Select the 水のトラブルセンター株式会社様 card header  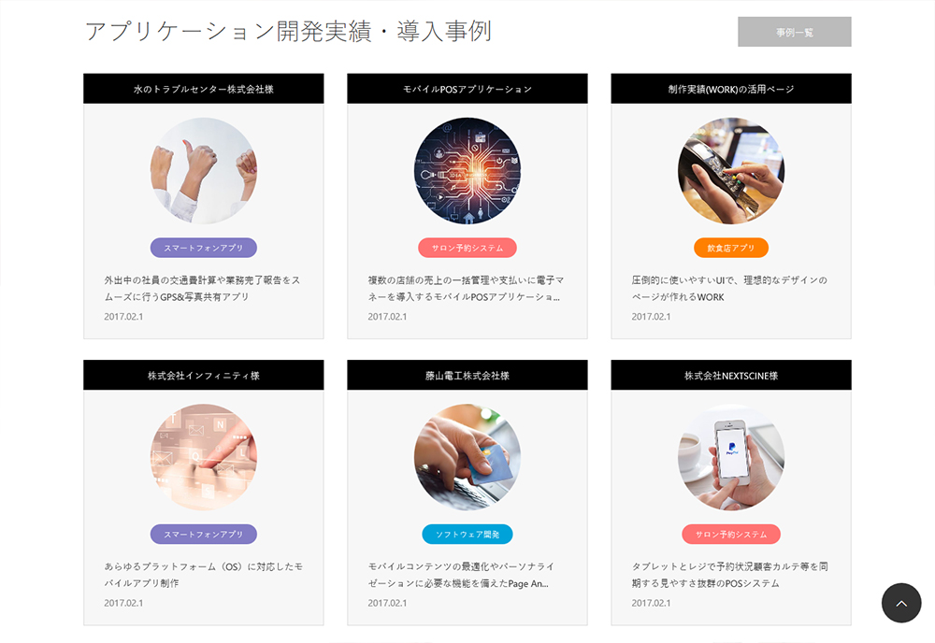click(x=203, y=89)
